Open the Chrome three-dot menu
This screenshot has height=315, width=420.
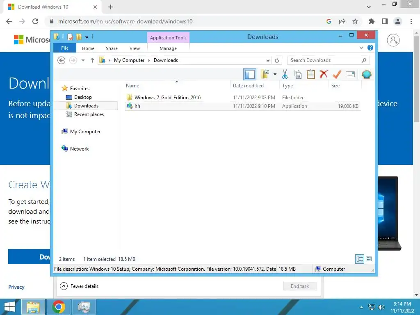[411, 21]
